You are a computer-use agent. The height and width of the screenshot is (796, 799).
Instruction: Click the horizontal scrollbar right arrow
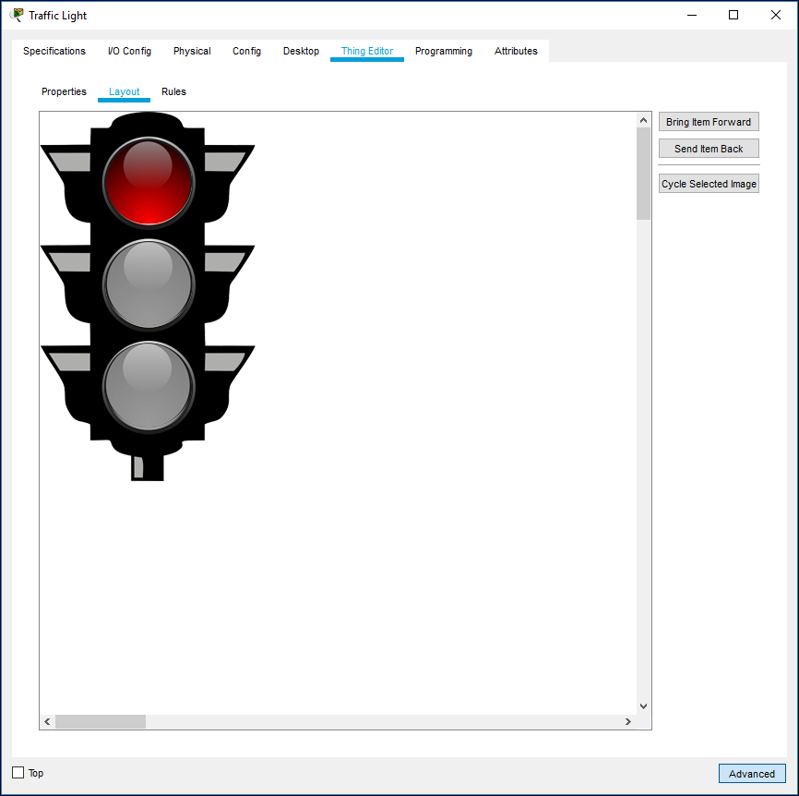coord(627,721)
